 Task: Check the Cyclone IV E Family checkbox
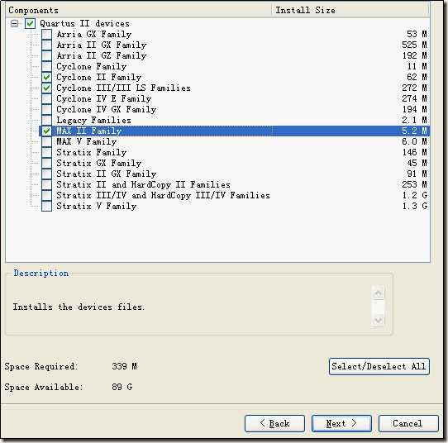tap(46, 99)
